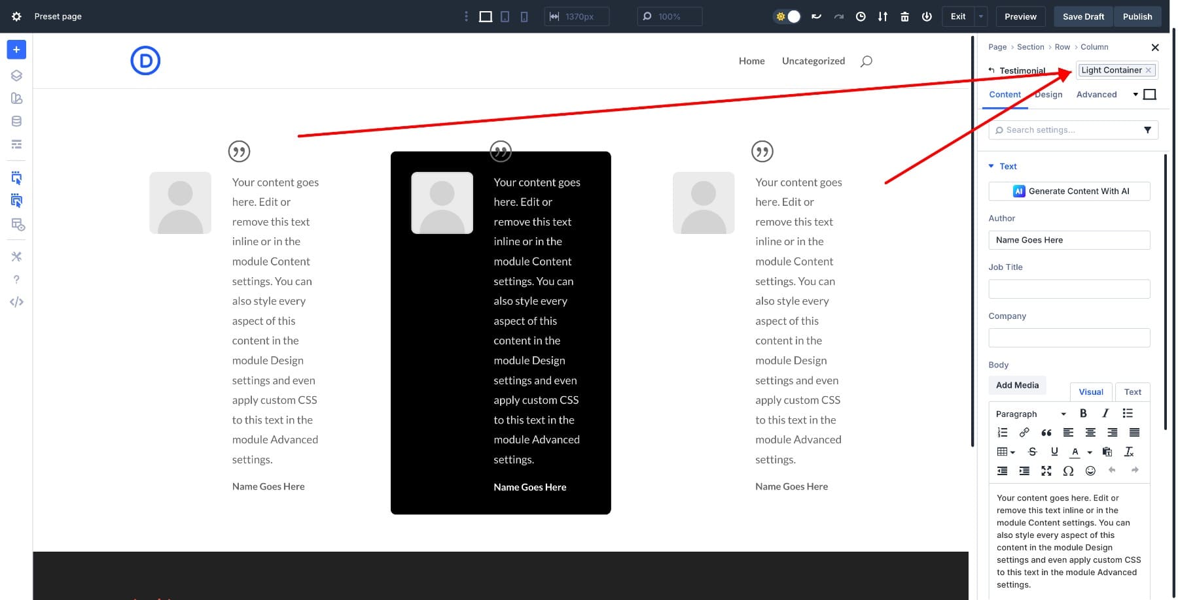The image size is (1178, 600).
Task: Switch to phone view mode
Action: point(524,16)
